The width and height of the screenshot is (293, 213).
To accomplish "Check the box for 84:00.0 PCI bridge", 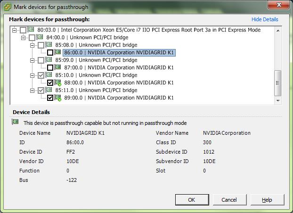I will pos(32,38).
